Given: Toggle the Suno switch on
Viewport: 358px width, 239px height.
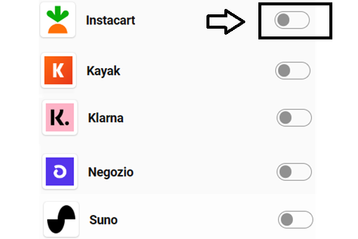Looking at the screenshot, I should click(295, 219).
